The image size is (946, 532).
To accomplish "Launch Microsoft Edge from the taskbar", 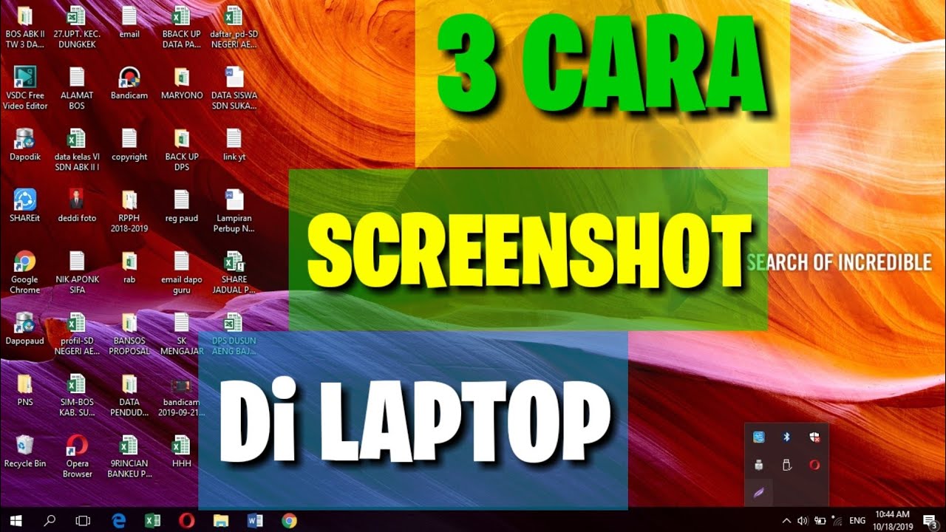I will [118, 520].
